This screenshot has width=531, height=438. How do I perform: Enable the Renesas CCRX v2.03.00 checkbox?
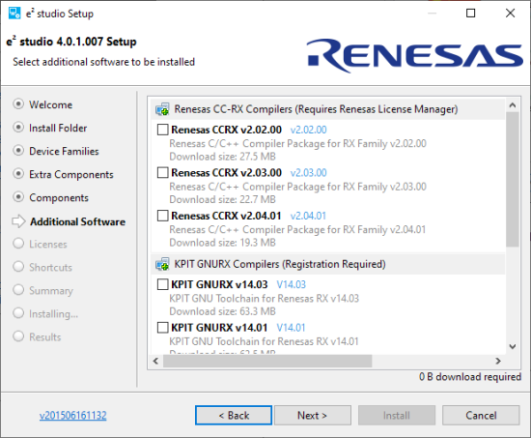162,173
